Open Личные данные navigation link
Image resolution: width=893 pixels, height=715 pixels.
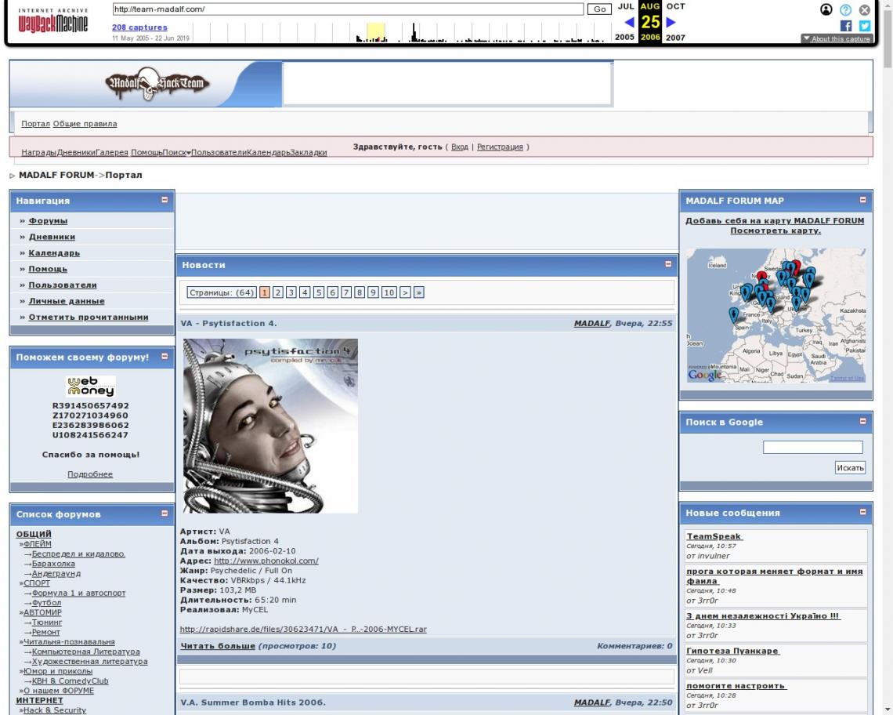click(67, 301)
